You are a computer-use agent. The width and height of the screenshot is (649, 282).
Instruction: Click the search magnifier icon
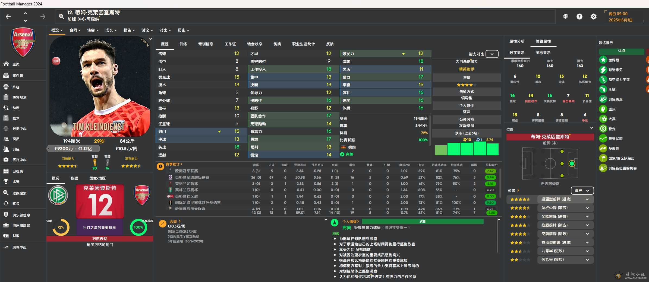point(62,17)
